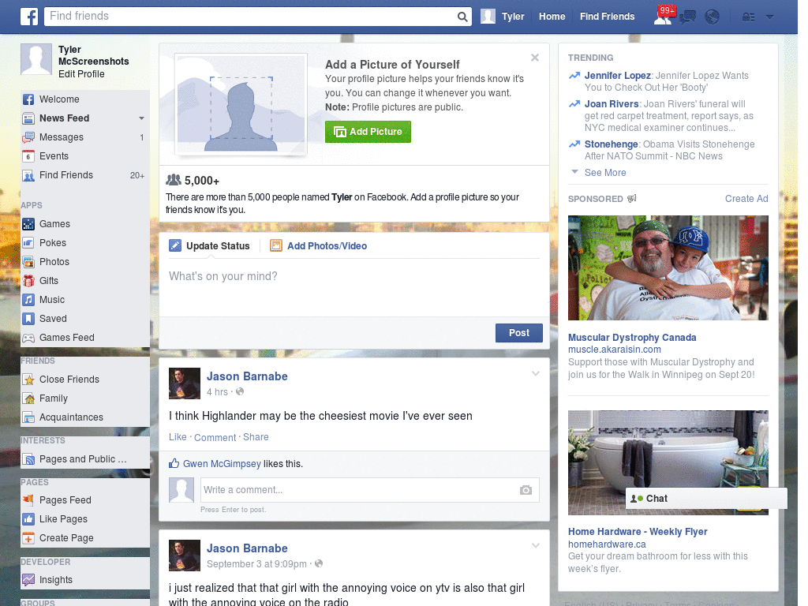Expand News Feed sort dropdown arrow
The width and height of the screenshot is (808, 606).
point(141,118)
